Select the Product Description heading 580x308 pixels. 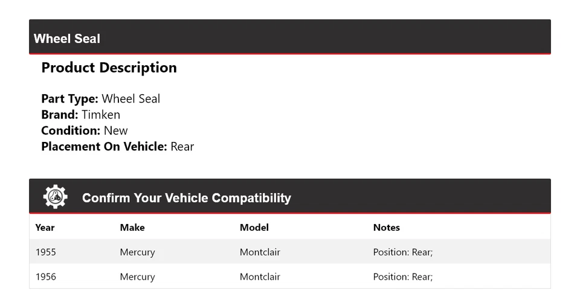(x=109, y=68)
